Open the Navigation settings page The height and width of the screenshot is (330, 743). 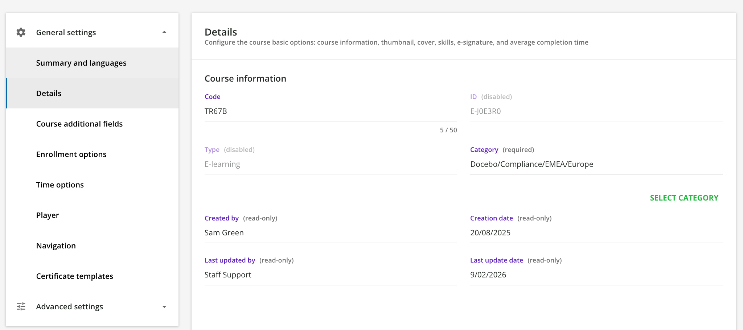[56, 245]
